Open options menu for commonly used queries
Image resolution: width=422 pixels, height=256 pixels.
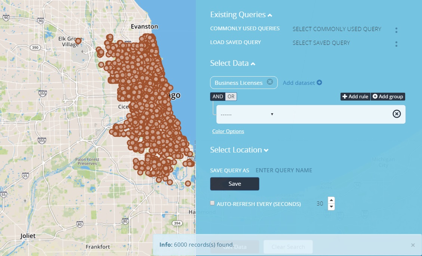click(x=396, y=30)
